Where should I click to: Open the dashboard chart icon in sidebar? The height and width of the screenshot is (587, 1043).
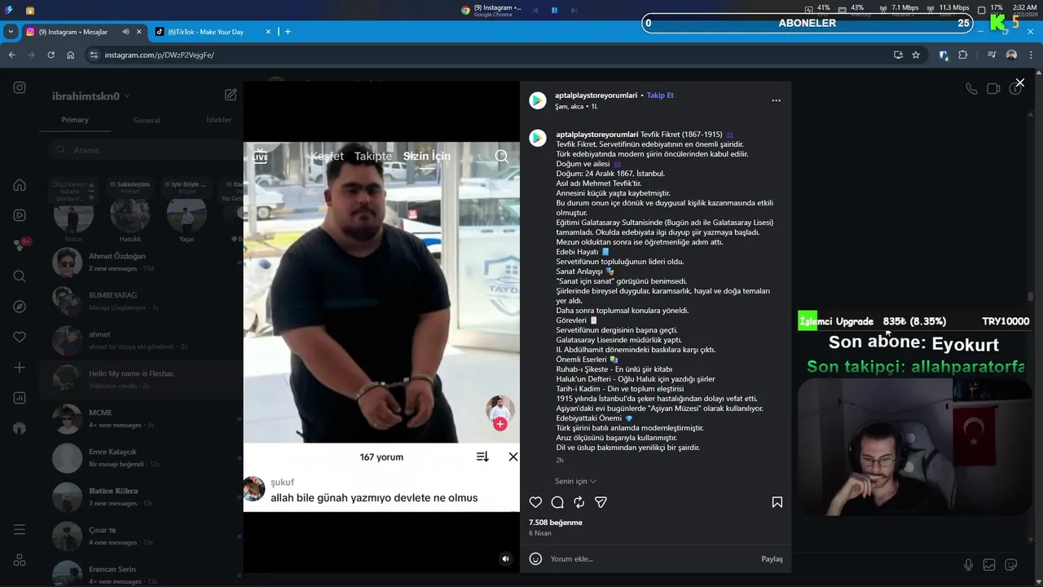coord(20,398)
